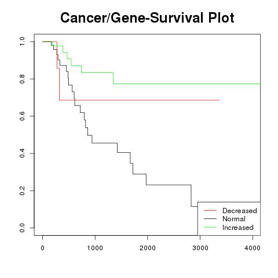Select the red Decreased legend line
The image size is (278, 278).
click(210, 211)
